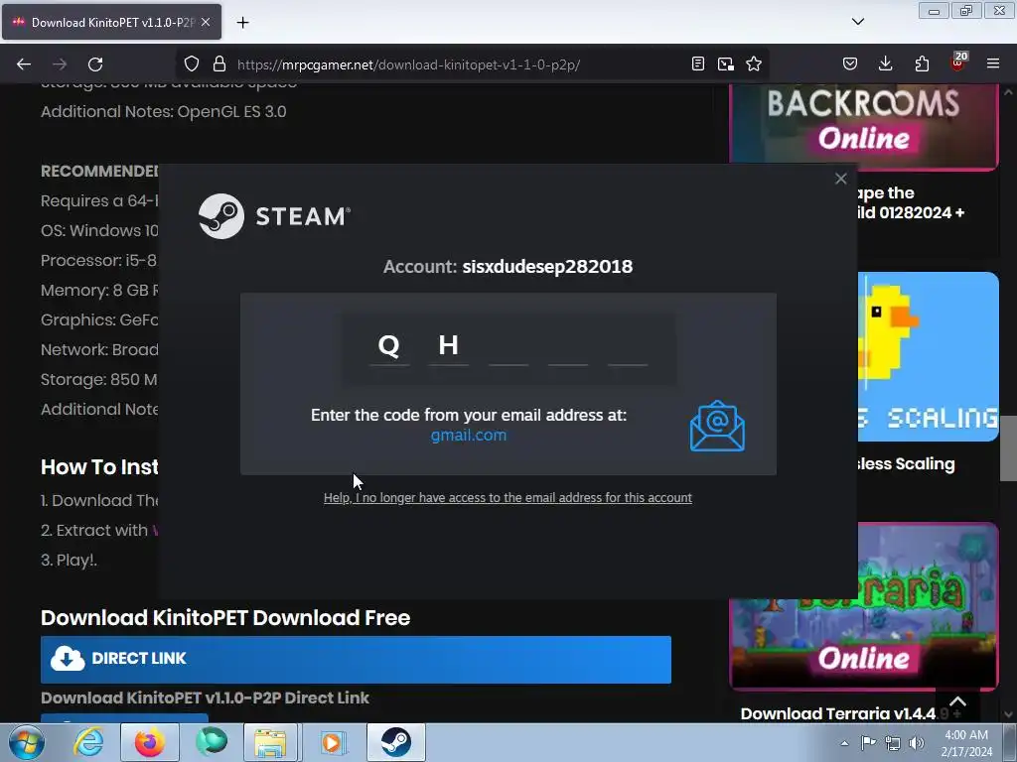Open 'Help, I no longer have access' link
The image size is (1017, 762).
508,498
